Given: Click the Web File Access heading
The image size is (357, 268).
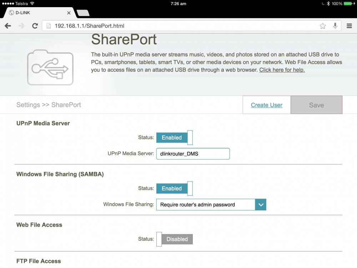Looking at the screenshot, I should [x=39, y=225].
